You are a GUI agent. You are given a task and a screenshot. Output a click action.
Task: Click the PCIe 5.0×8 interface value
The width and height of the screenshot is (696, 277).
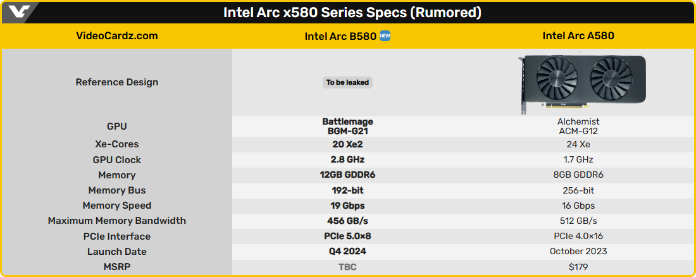pyautogui.click(x=347, y=237)
